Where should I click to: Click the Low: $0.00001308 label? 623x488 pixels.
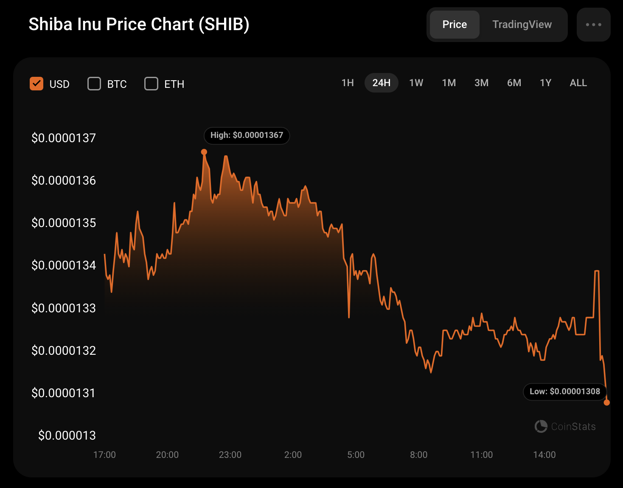[565, 391]
